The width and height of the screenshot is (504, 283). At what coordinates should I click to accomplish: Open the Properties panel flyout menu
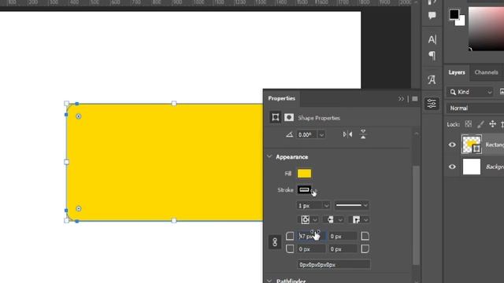[x=415, y=98]
